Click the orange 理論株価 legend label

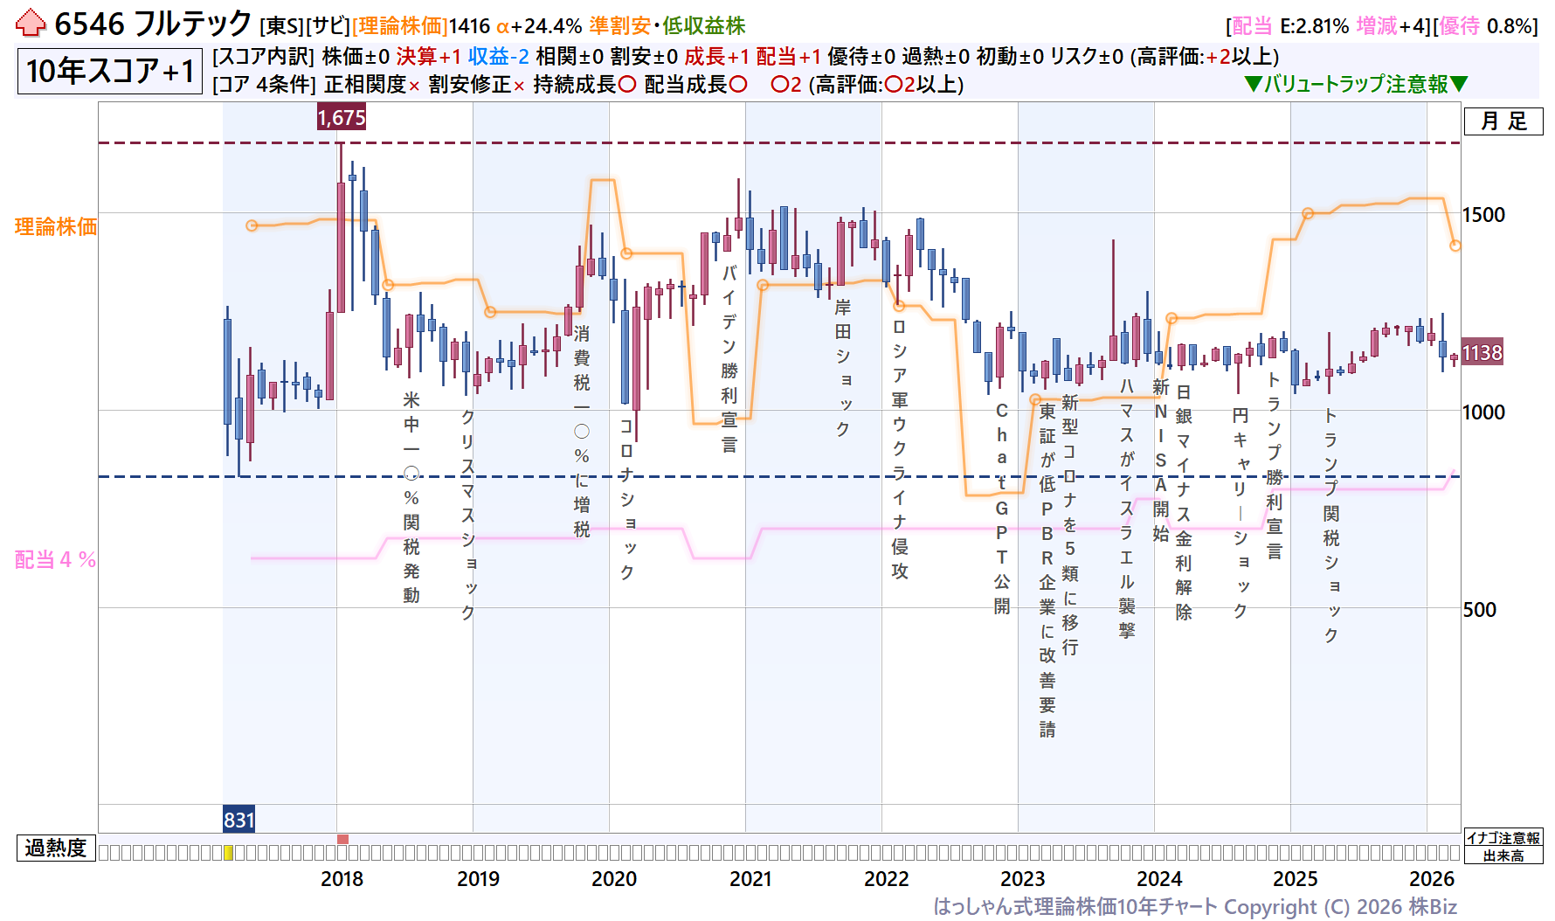56,227
